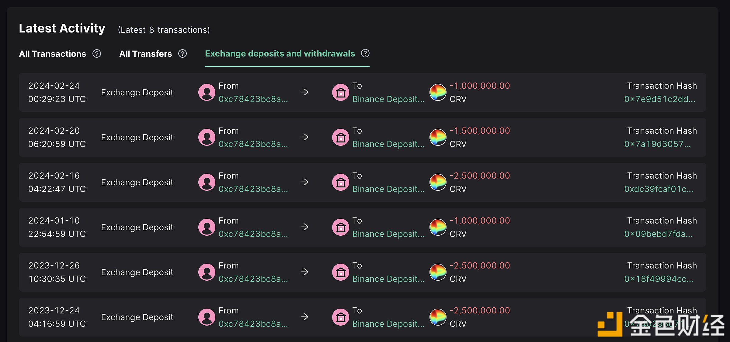730x342 pixels.
Task: Open transaction hash 0xdc39fcaf01c link
Action: tap(659, 189)
